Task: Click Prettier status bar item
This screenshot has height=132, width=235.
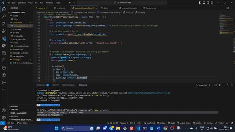Action: pos(219,123)
